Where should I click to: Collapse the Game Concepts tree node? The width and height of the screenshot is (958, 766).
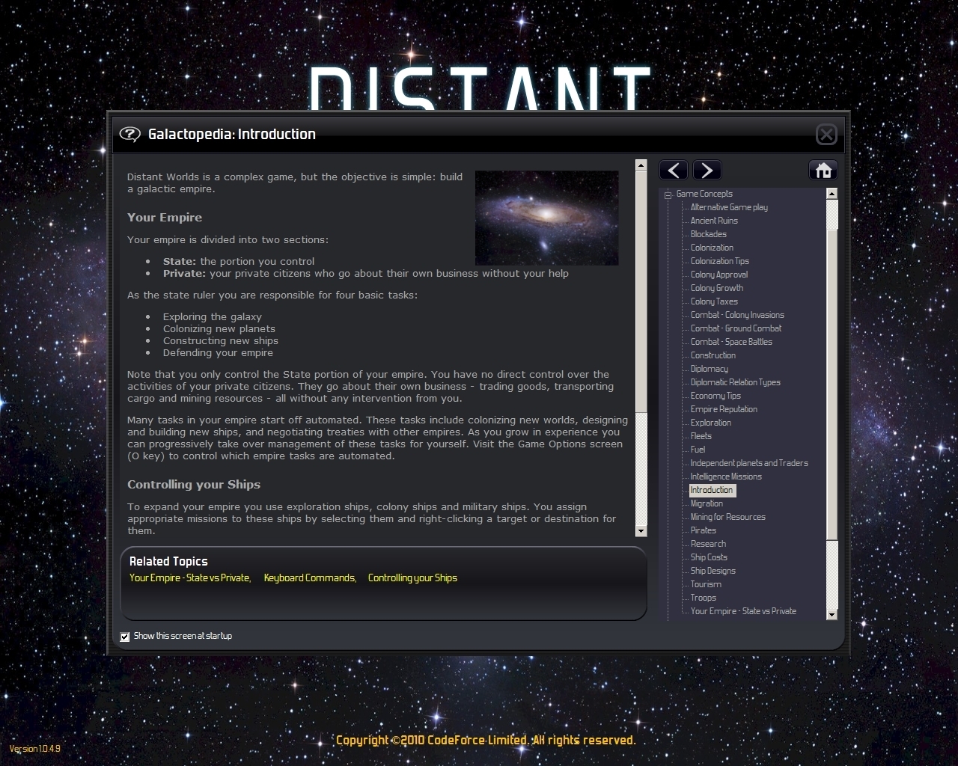668,194
